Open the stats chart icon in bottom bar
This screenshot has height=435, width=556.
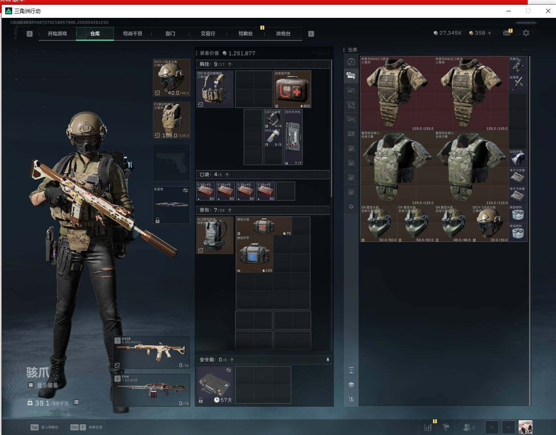click(428, 427)
